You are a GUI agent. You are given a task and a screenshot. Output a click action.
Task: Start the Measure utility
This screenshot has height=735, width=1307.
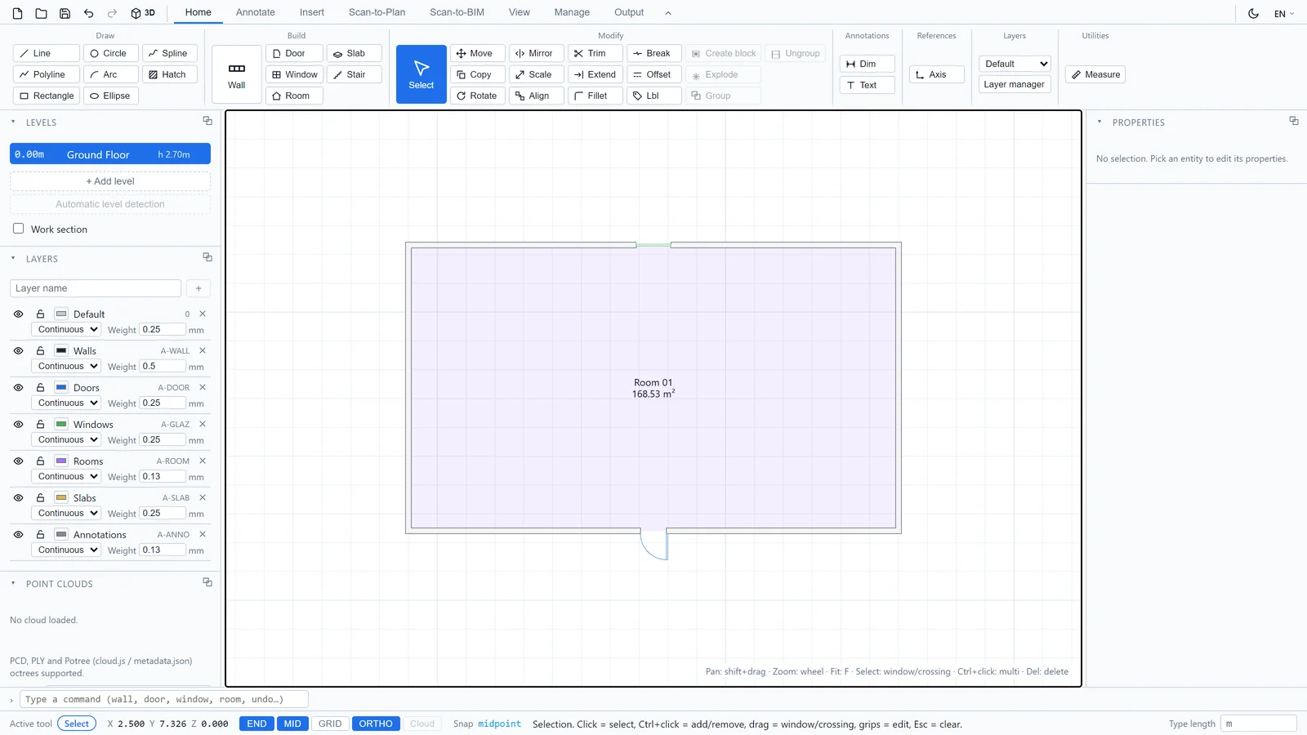pos(1095,74)
